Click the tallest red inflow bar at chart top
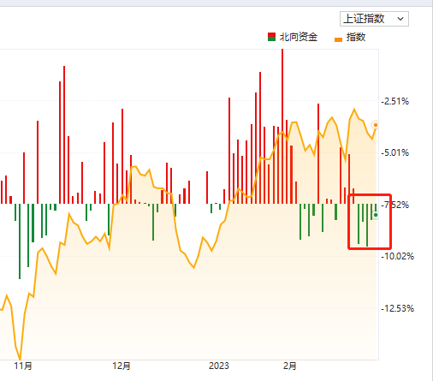433x381 pixels. coord(282,126)
